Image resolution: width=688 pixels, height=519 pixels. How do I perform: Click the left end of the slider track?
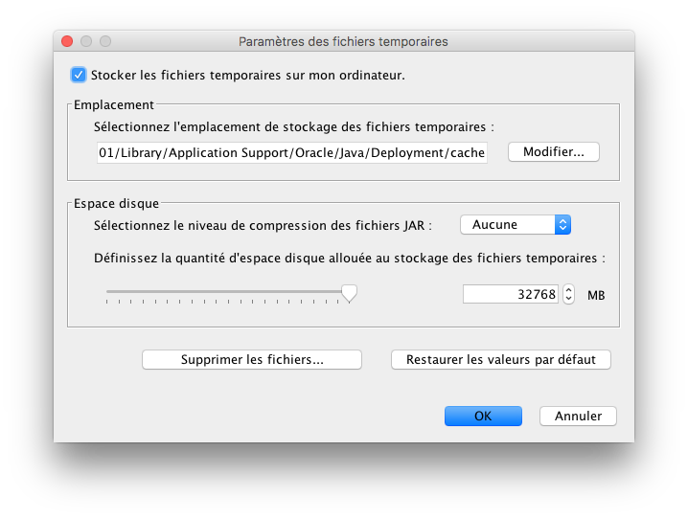(108, 291)
